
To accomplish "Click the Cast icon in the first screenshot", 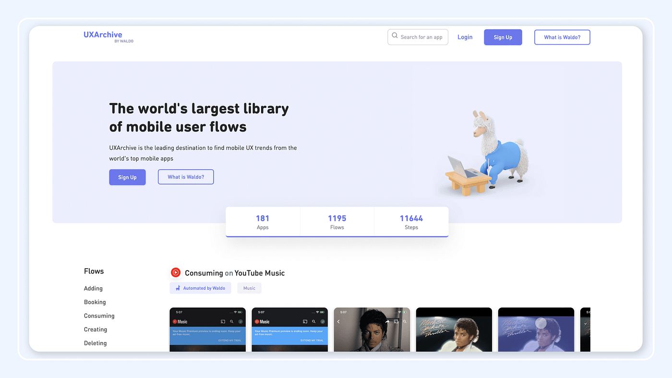I will pos(223,321).
